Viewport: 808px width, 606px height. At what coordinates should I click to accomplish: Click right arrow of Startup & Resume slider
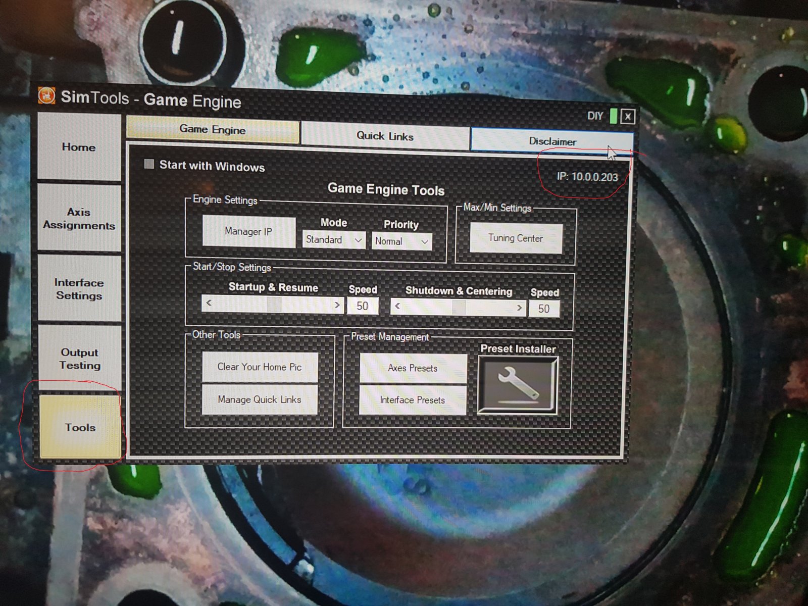(337, 305)
